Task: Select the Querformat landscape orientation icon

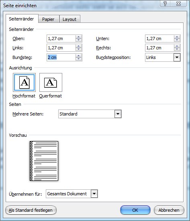Action: point(51,83)
